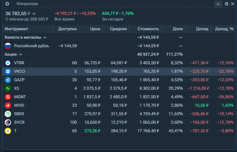The image size is (237, 152).
Task: Click the Gazprom GAZP logo icon
Action: [x=8, y=80]
